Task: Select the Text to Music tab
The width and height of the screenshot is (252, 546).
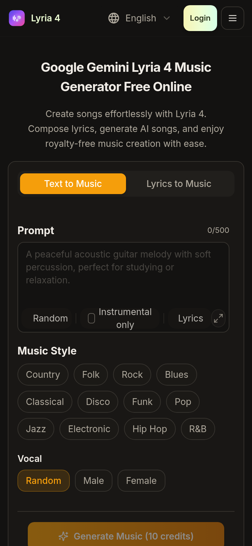Action: click(73, 184)
